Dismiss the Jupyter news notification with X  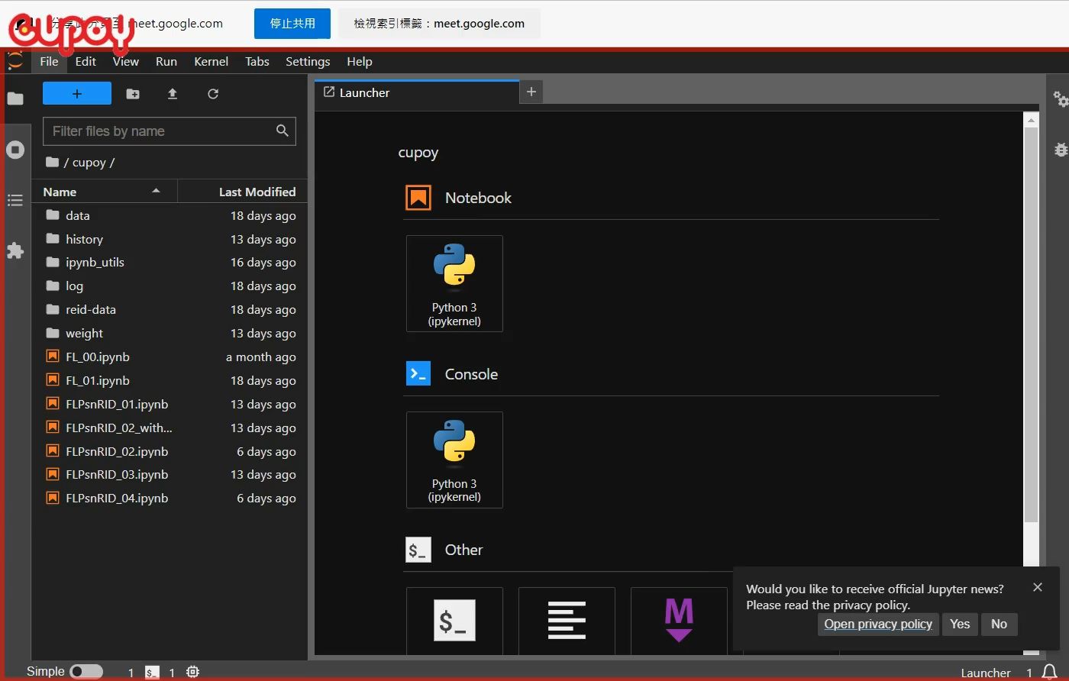[1037, 587]
